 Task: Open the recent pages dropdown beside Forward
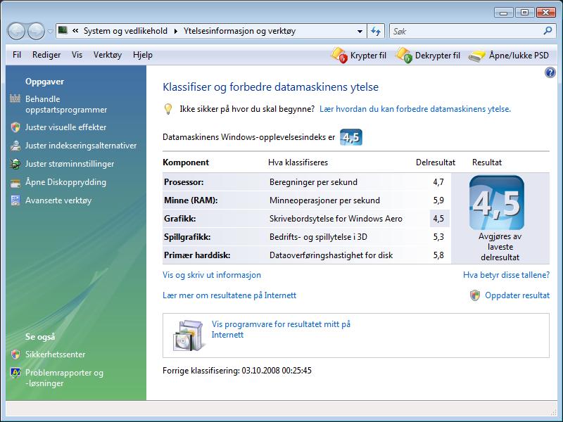(50, 31)
